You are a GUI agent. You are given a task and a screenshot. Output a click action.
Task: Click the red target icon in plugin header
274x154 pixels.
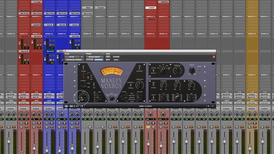214,57
